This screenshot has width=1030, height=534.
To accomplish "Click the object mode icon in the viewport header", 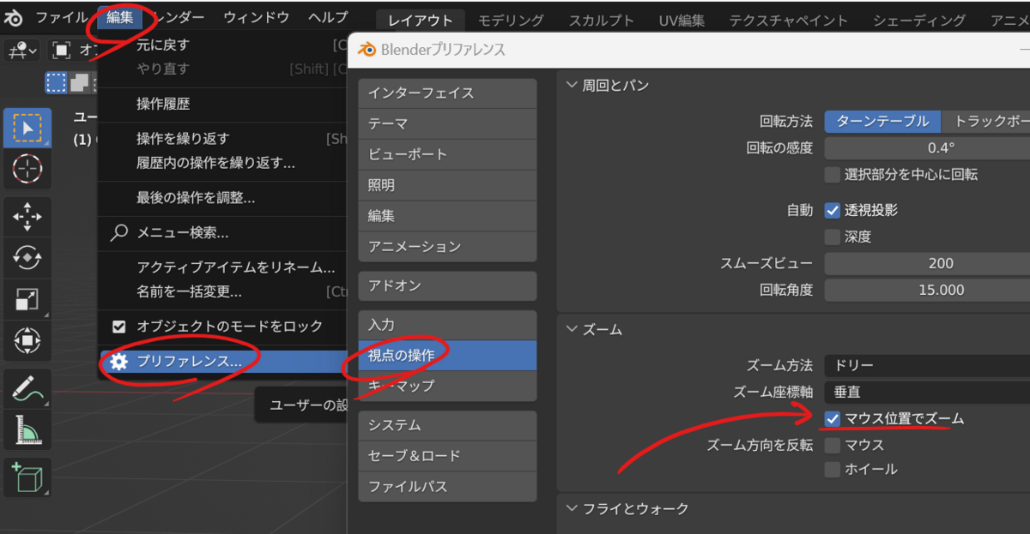I will 61,51.
